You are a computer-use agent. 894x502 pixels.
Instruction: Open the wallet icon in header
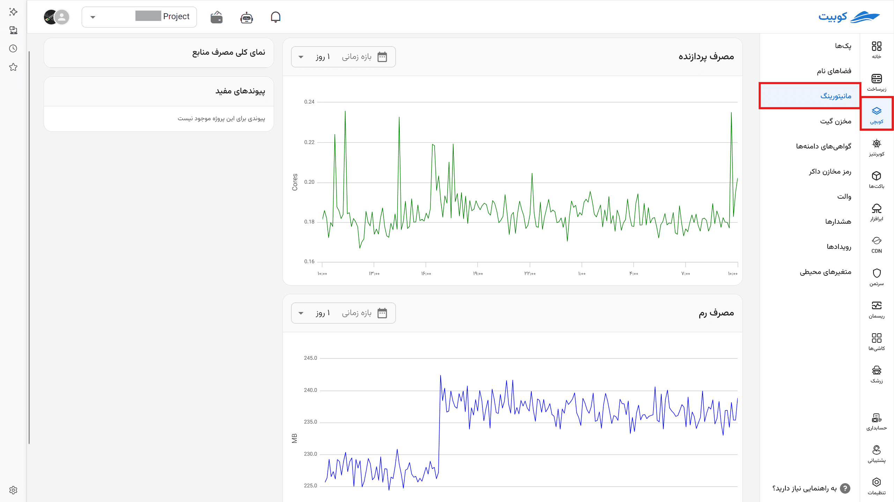pyautogui.click(x=217, y=17)
